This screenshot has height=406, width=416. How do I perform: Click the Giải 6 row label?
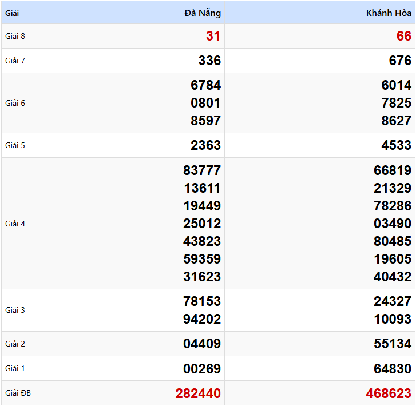[x=15, y=103]
